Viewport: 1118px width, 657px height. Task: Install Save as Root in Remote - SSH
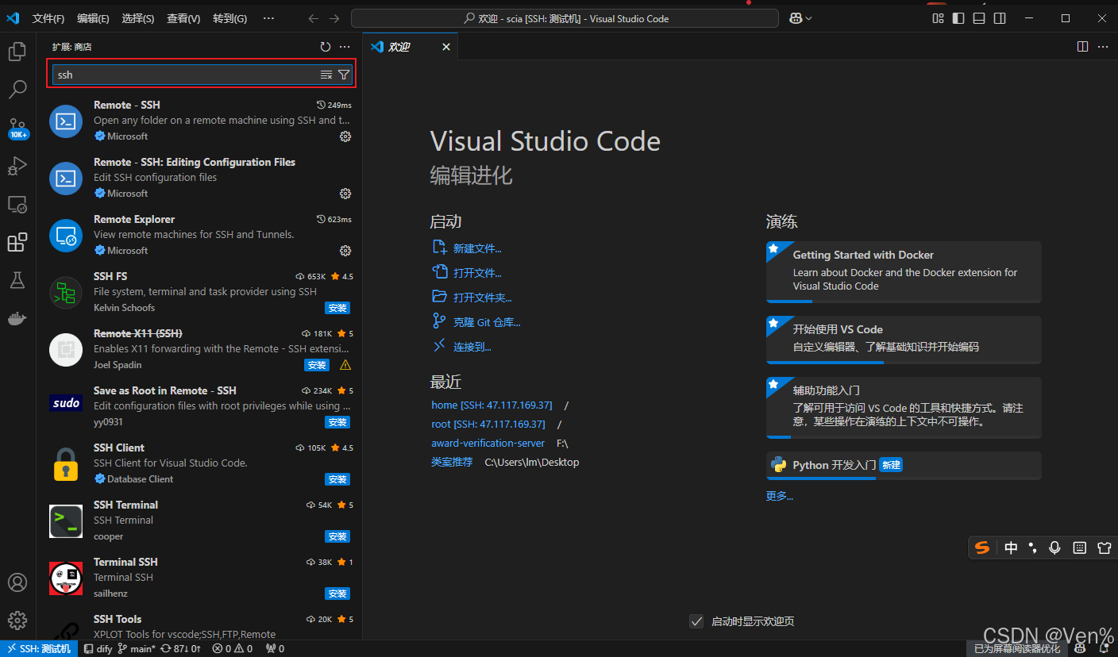pyautogui.click(x=337, y=422)
